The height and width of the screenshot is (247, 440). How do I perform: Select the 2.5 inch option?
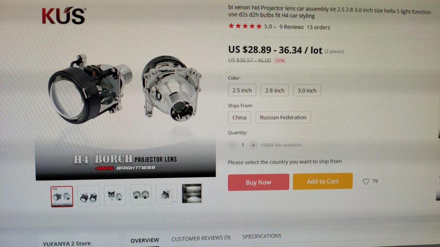tap(242, 91)
